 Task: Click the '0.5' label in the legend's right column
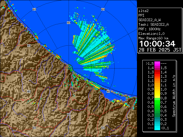click(x=164, y=111)
